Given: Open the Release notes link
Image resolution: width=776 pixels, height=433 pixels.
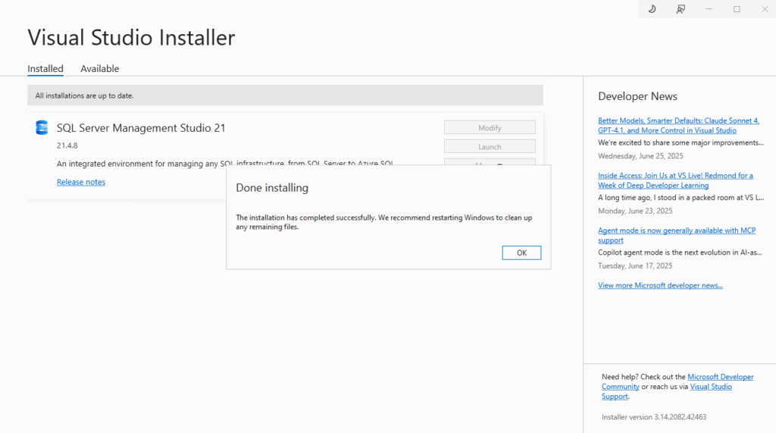Looking at the screenshot, I should point(80,182).
